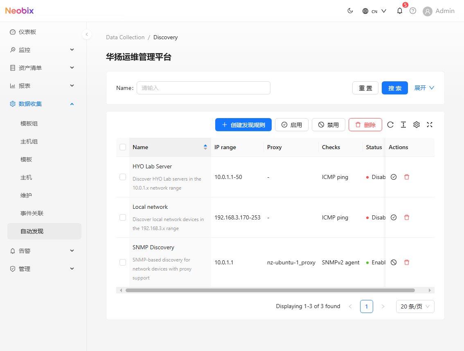The width and height of the screenshot is (464, 351).
Task: Enable the Local network rule icon
Action: click(x=394, y=217)
